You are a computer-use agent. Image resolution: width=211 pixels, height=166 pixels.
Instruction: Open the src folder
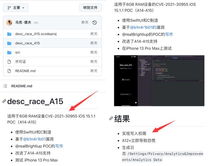[18, 52]
